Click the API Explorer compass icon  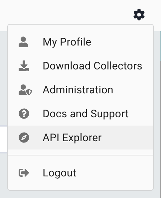click(24, 138)
